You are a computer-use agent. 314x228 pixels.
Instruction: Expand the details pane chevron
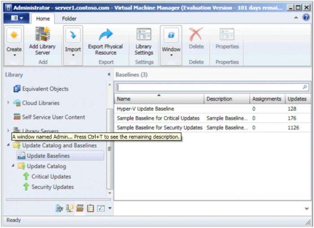pos(306,208)
